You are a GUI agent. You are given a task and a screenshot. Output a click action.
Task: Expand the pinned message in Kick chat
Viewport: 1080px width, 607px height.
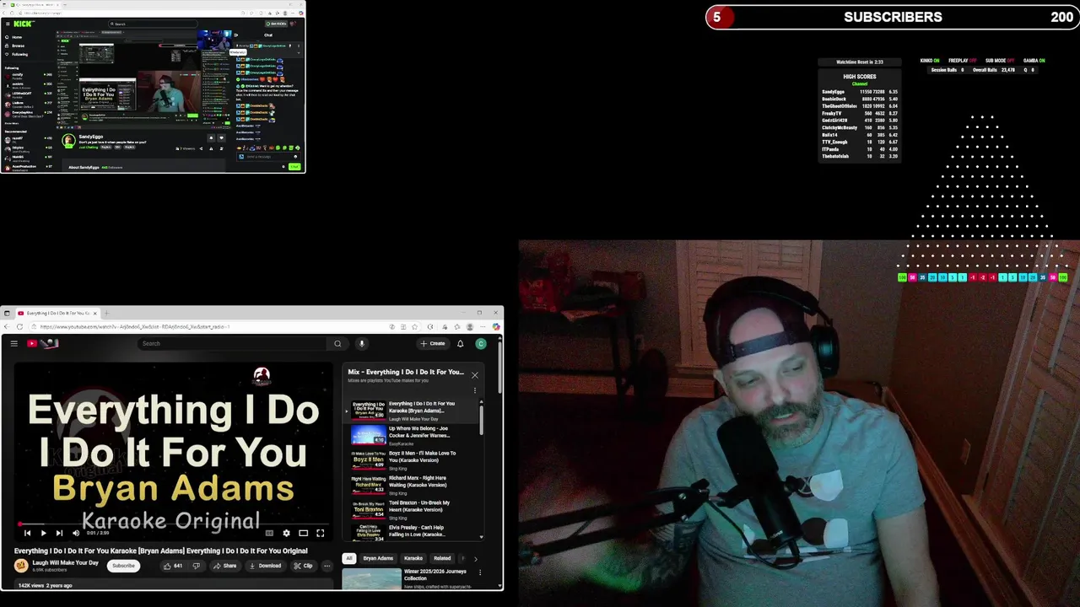[x=299, y=53]
